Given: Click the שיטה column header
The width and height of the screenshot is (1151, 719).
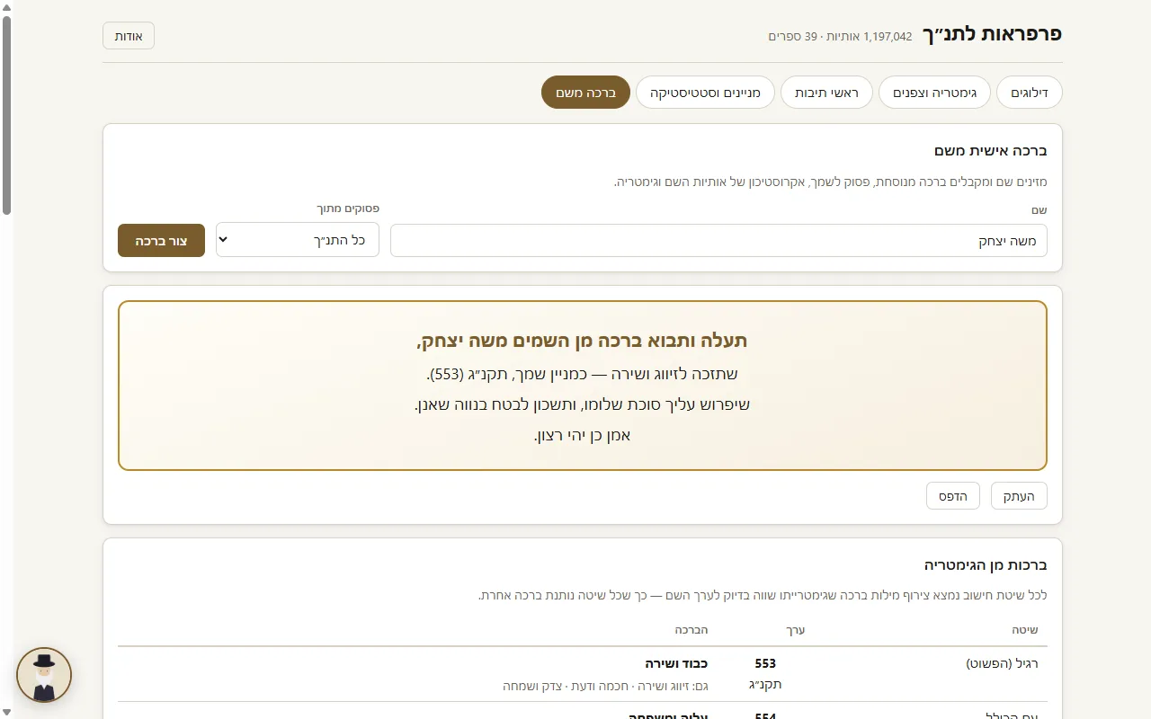Looking at the screenshot, I should [x=1024, y=630].
